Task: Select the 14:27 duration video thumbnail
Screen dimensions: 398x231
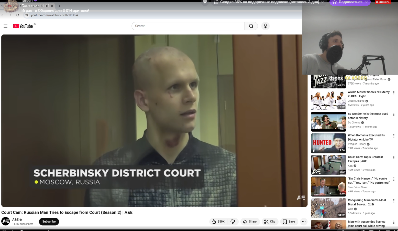Action: (x=328, y=122)
